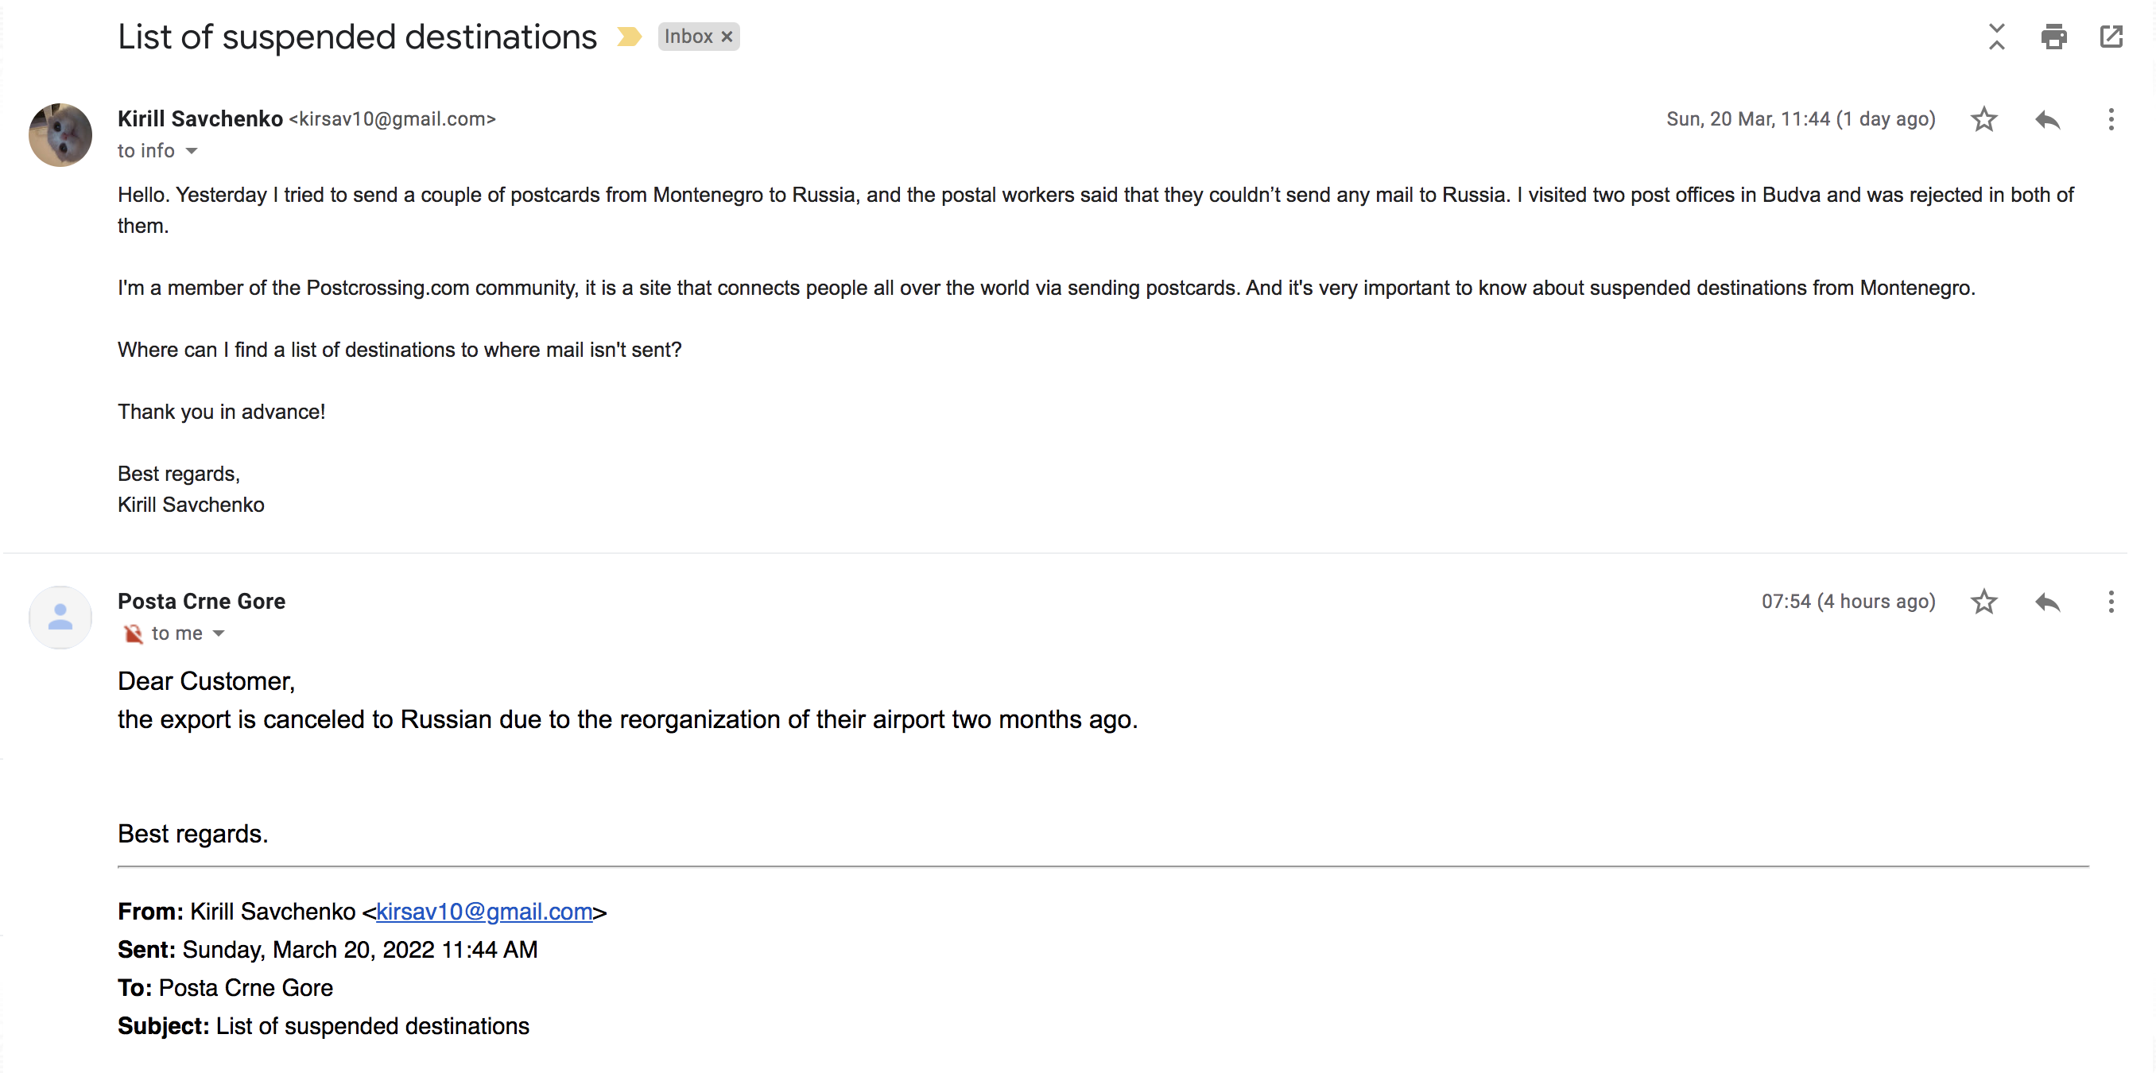
Task: Click the Posta Crne Gore sender name
Action: [x=201, y=601]
